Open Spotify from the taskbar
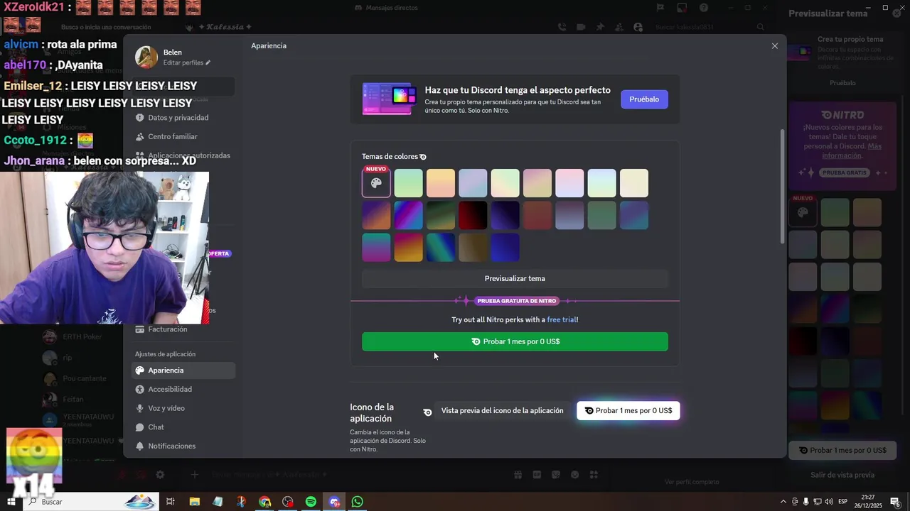Screen dimensions: 910x511 [311, 502]
